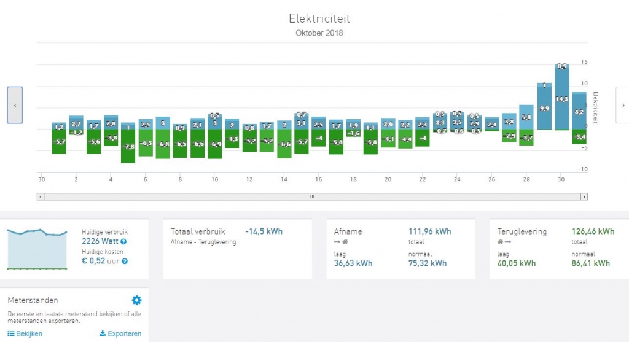The image size is (629, 342).
Task: Click help icon beside € 0,52 uur
Action: (125, 261)
